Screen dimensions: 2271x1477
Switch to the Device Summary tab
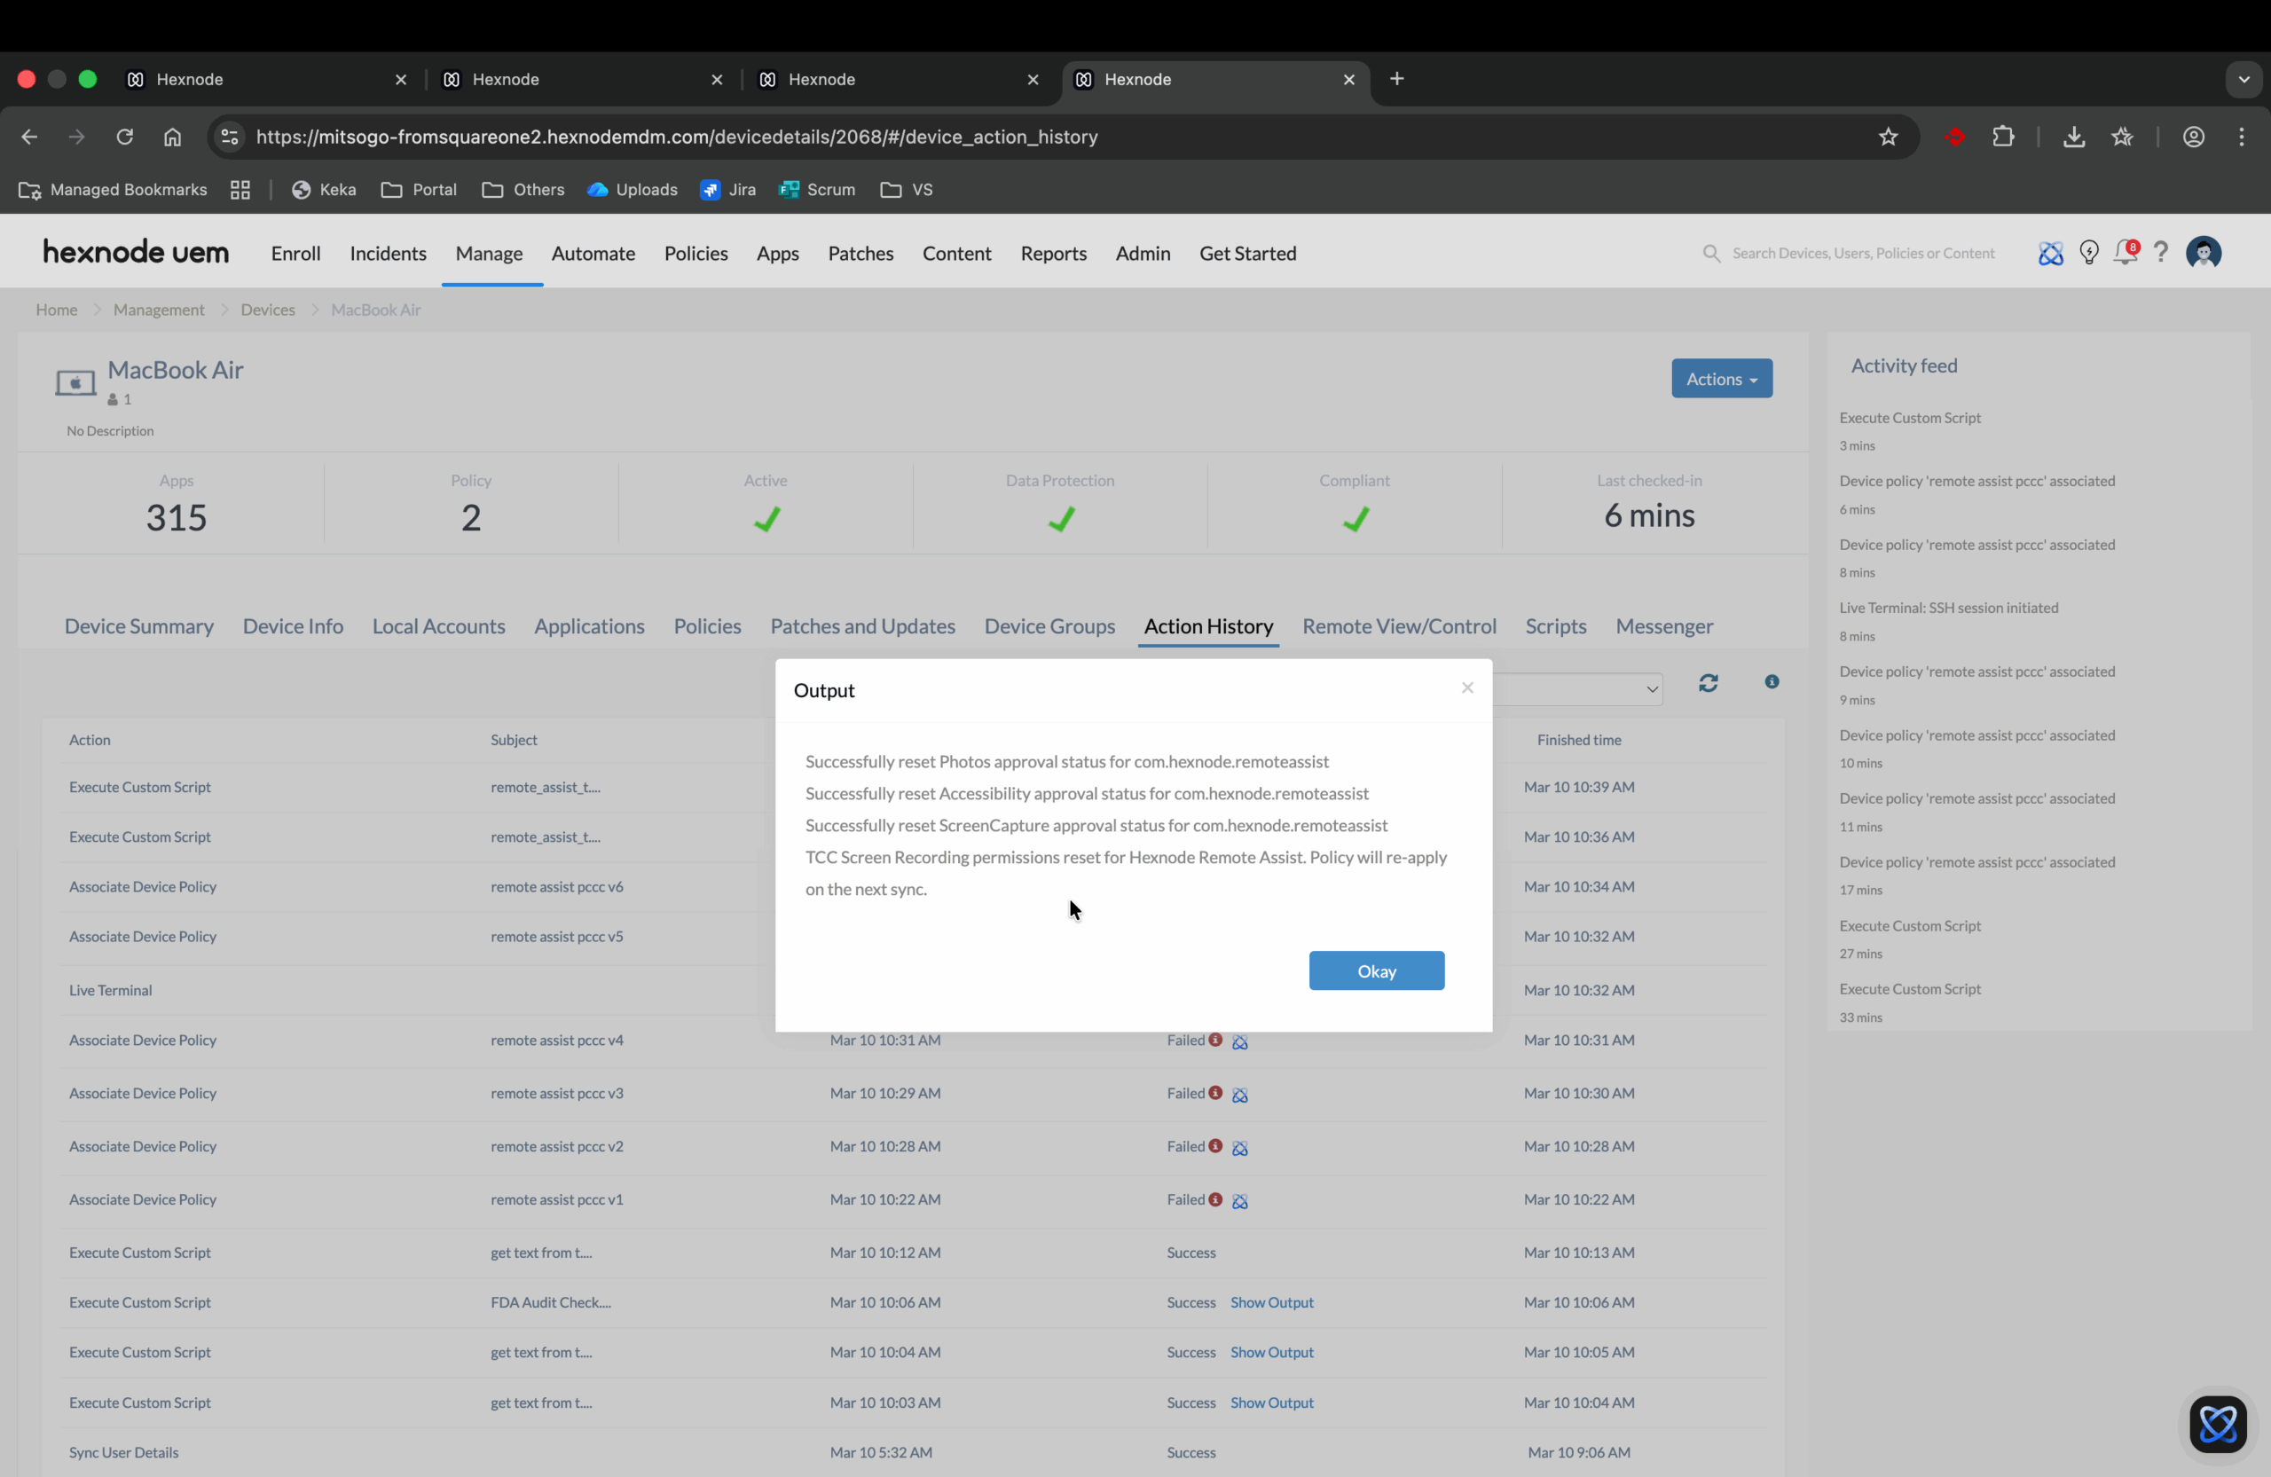pos(139,626)
